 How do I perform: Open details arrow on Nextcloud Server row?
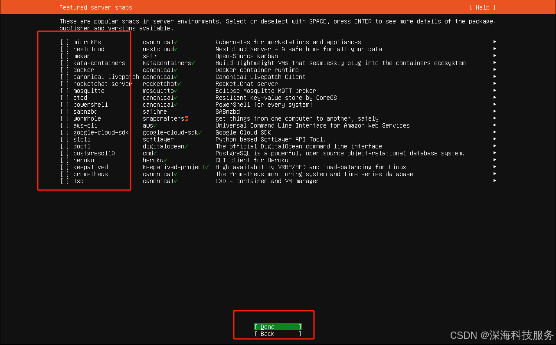(x=495, y=49)
